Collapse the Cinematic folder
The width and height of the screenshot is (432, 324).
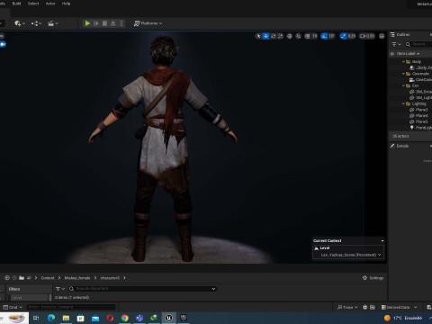403,74
